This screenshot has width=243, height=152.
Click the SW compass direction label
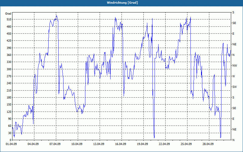[x=234, y=87]
